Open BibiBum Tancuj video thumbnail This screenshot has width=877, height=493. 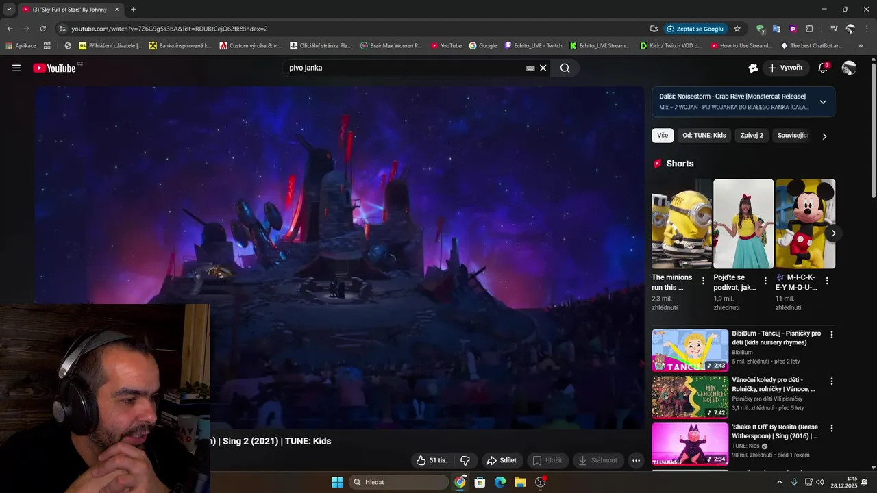tap(690, 350)
